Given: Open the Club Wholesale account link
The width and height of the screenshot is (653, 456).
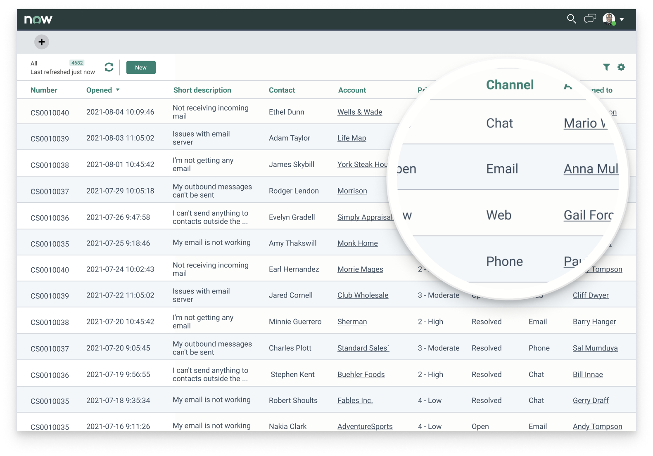Looking at the screenshot, I should tap(363, 295).
